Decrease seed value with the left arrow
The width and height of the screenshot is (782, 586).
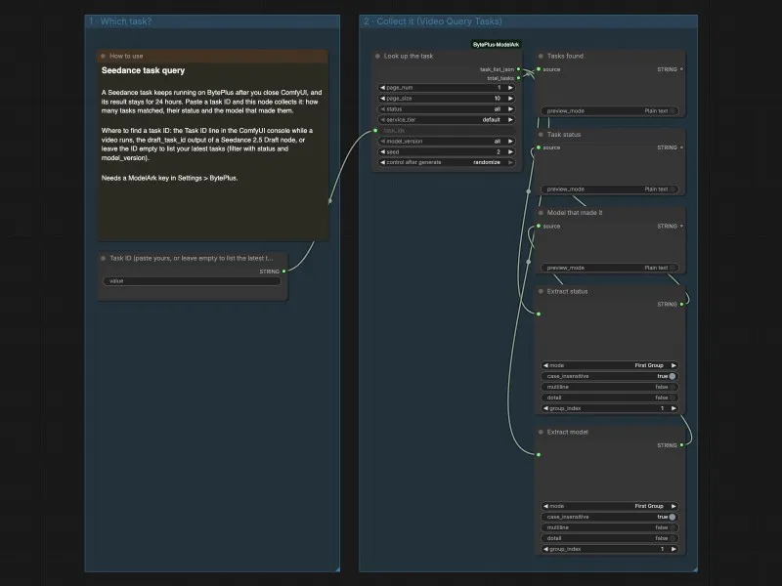(382, 152)
